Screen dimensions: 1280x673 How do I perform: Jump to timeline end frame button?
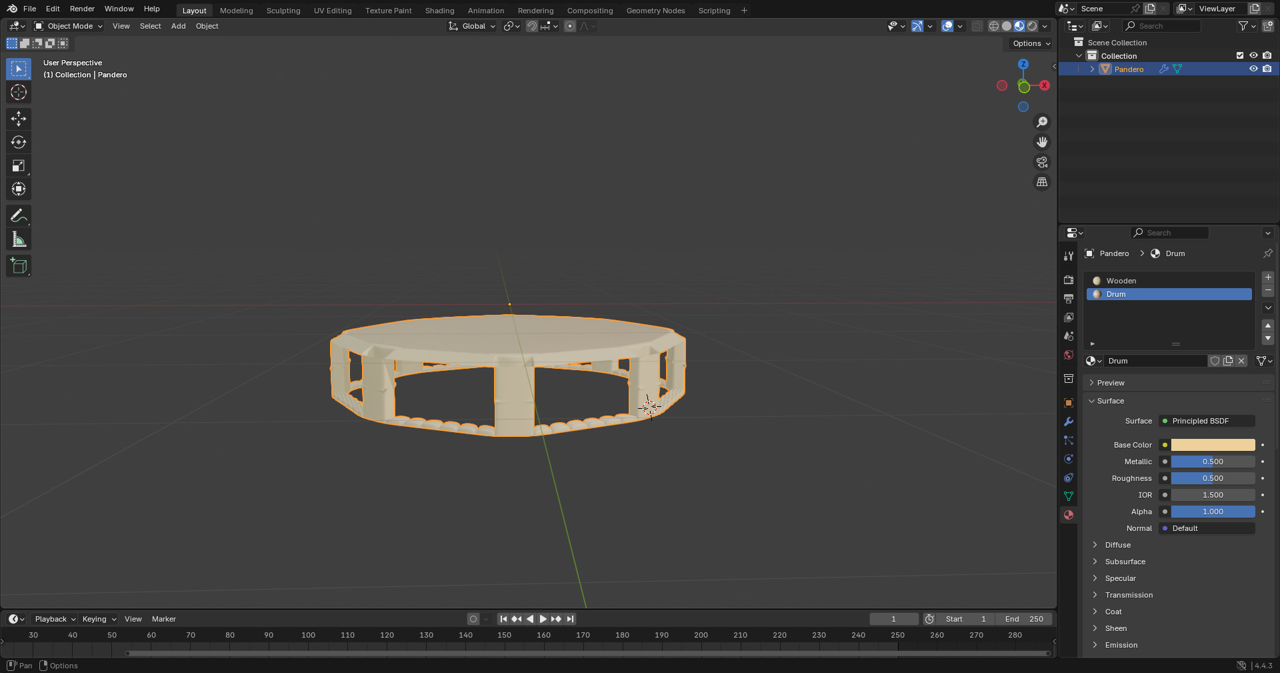point(570,619)
